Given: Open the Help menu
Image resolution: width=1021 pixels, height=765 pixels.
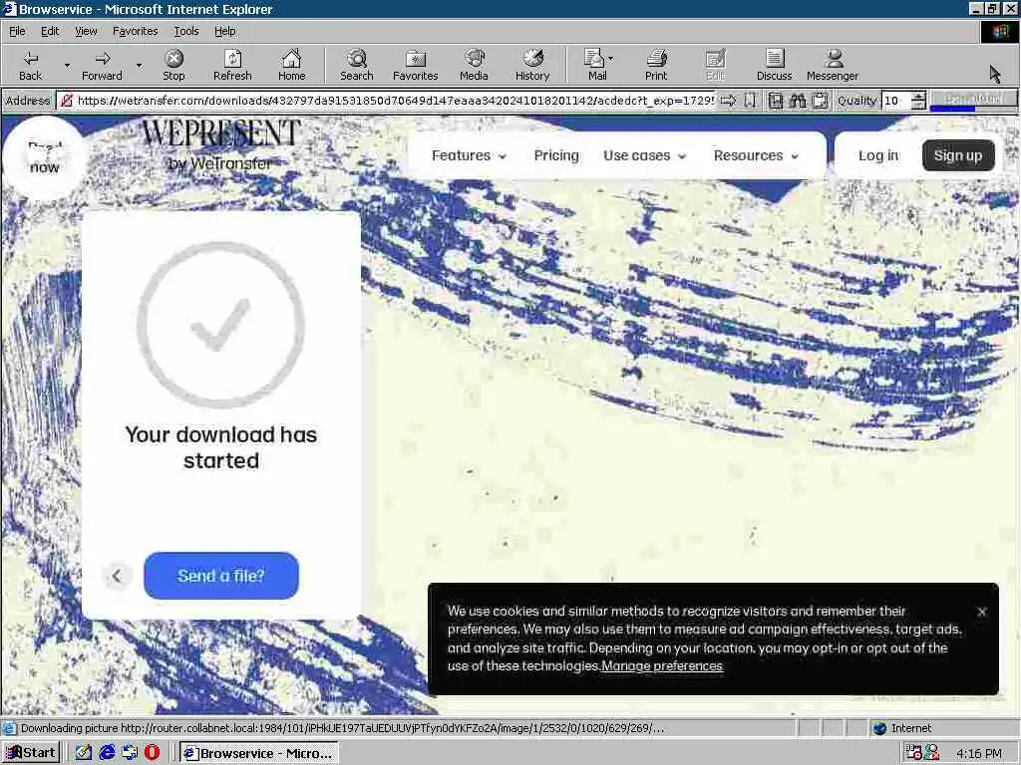Looking at the screenshot, I should pos(225,31).
